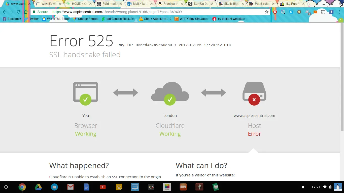
Task: Open the old Generic Block Set bookmark
Action: coord(118,19)
